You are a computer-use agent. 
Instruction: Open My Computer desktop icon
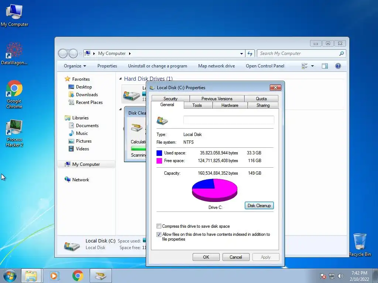14,15
